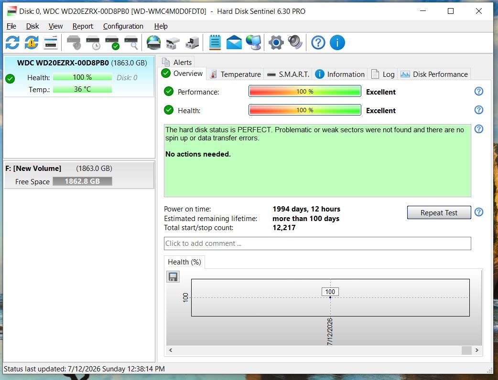Click the 7/12/2026 date label on graph
The width and height of the screenshot is (498, 380).
click(x=330, y=331)
